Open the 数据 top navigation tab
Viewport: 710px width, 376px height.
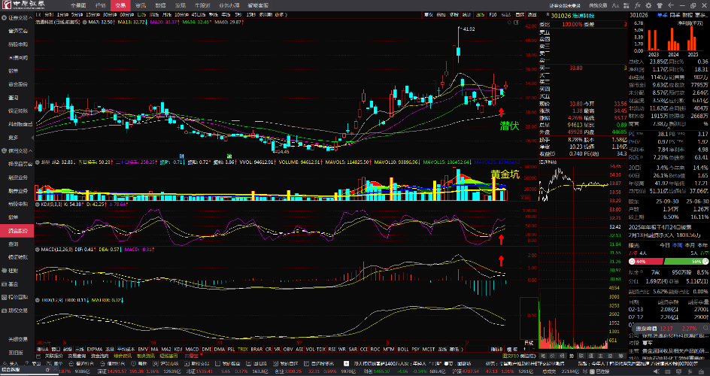pos(160,5)
